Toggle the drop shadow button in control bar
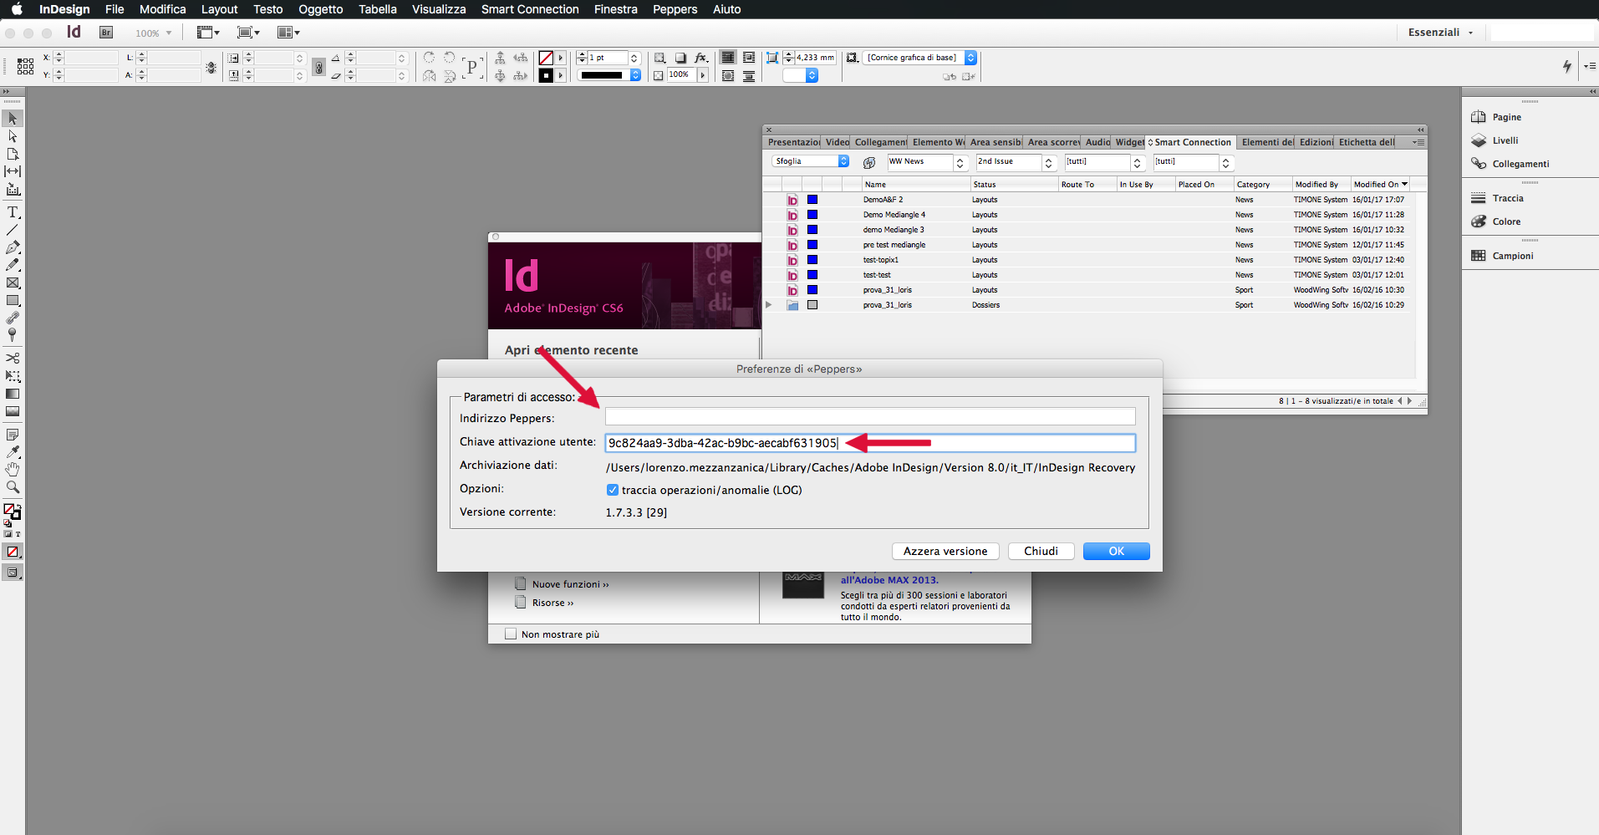Image resolution: width=1599 pixels, height=835 pixels. [x=680, y=58]
